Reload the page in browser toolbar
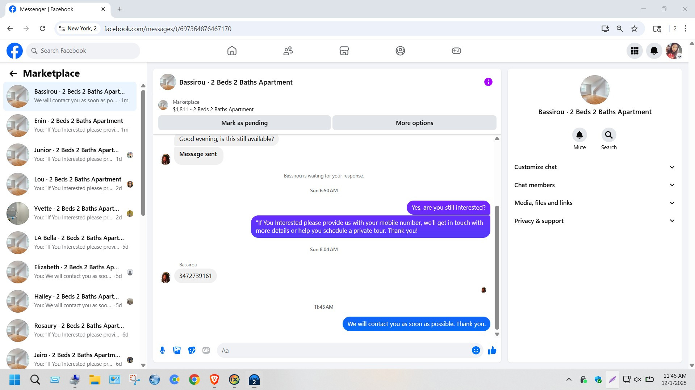The height and width of the screenshot is (390, 695). pyautogui.click(x=42, y=29)
